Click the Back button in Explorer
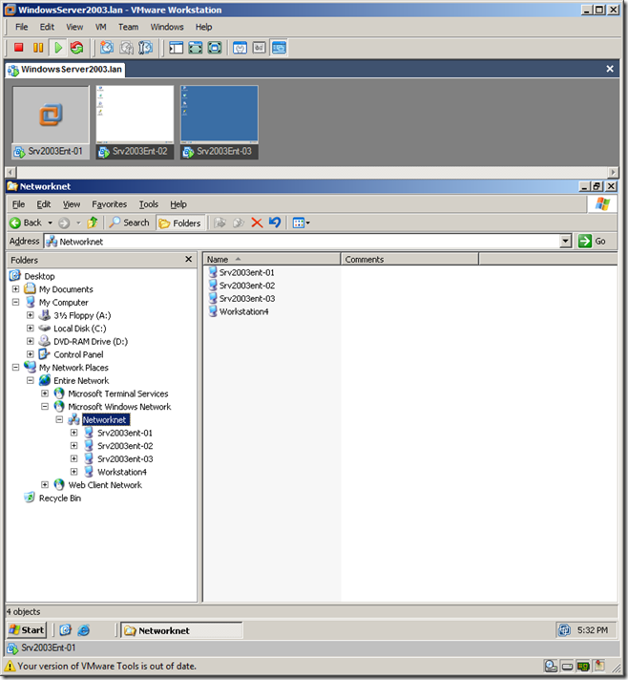 (26, 223)
